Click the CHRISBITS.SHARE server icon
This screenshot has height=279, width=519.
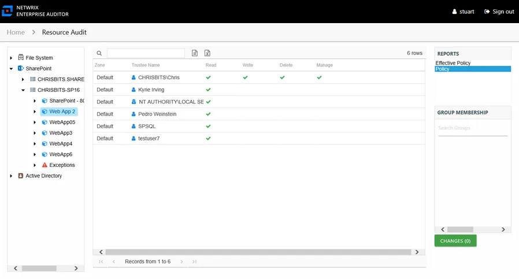33,79
